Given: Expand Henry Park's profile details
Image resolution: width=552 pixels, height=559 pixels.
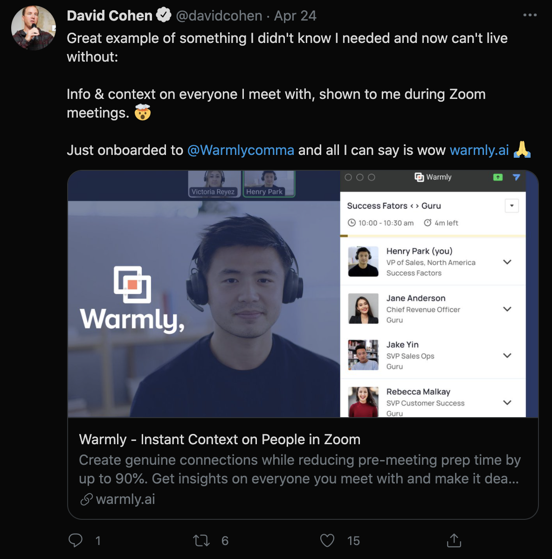Looking at the screenshot, I should (507, 262).
